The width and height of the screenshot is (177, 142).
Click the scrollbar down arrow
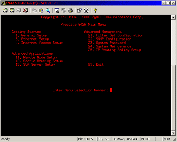click(x=173, y=133)
